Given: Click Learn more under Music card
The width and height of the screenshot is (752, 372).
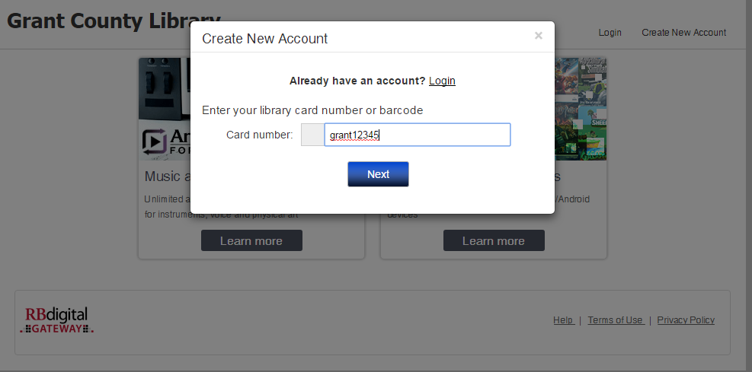Looking at the screenshot, I should [x=251, y=240].
